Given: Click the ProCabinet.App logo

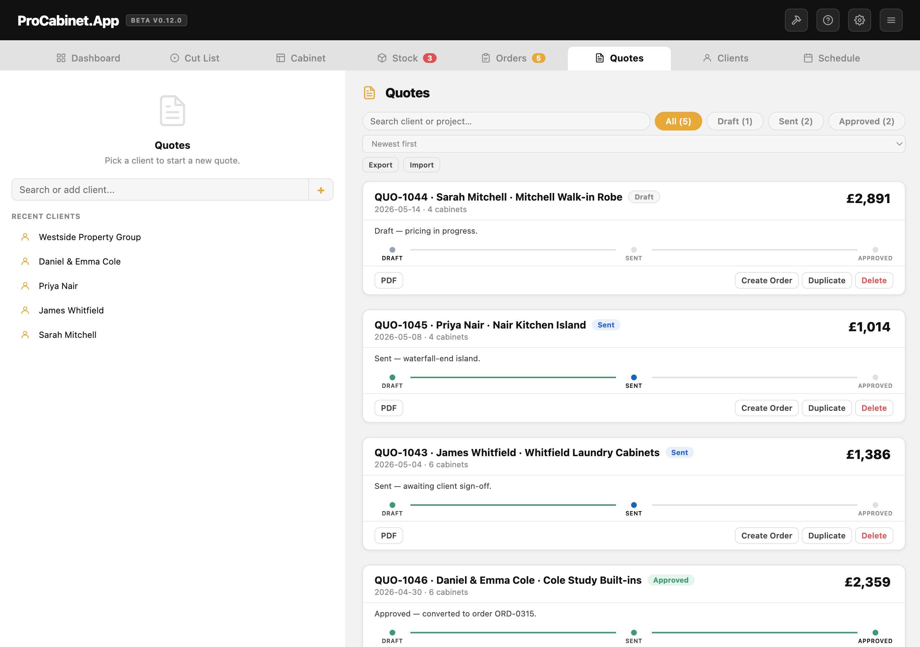Looking at the screenshot, I should click(68, 20).
